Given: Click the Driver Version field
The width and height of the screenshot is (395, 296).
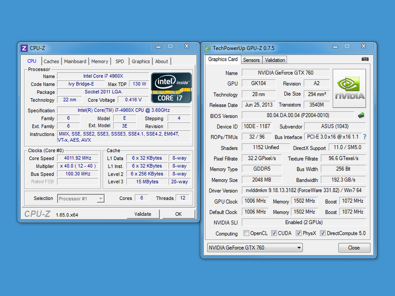Looking at the screenshot, I should (x=304, y=190).
